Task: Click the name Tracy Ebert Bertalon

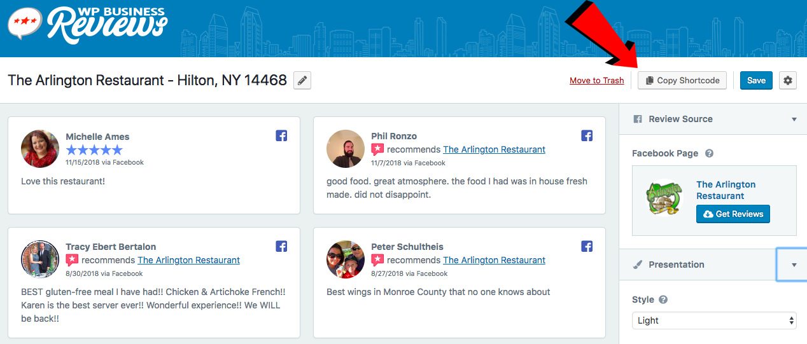Action: 111,247
